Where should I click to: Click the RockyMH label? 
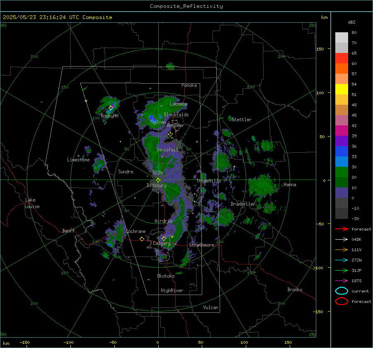[109, 116]
